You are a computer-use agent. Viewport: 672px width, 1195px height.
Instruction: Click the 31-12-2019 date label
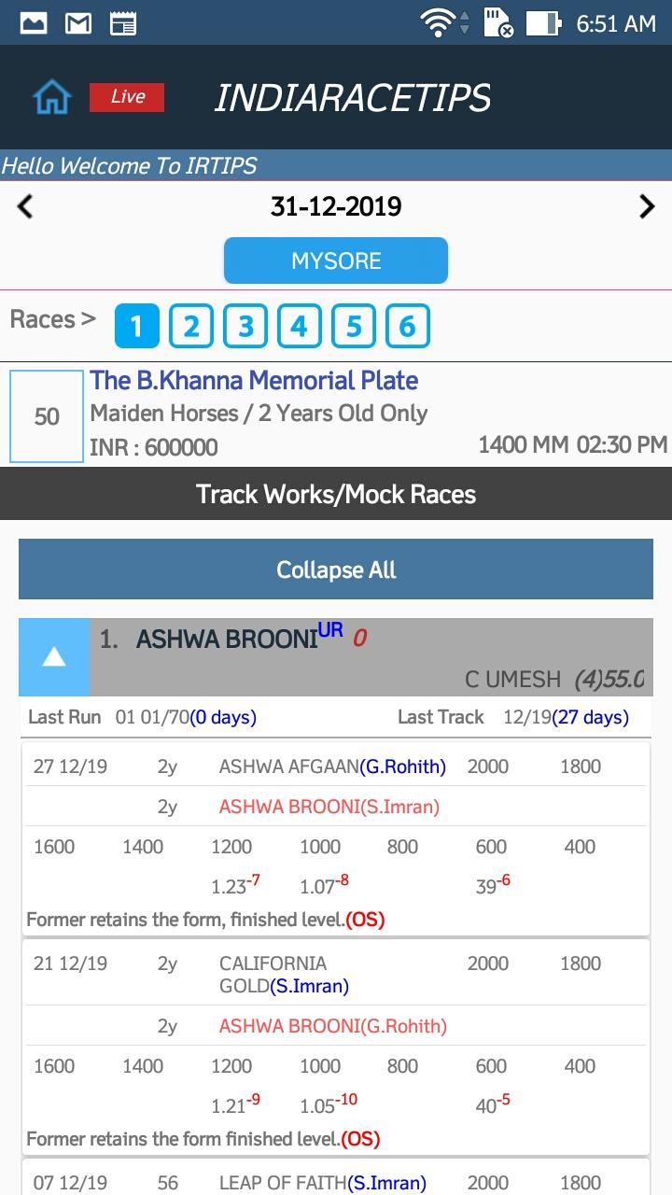coord(336,206)
